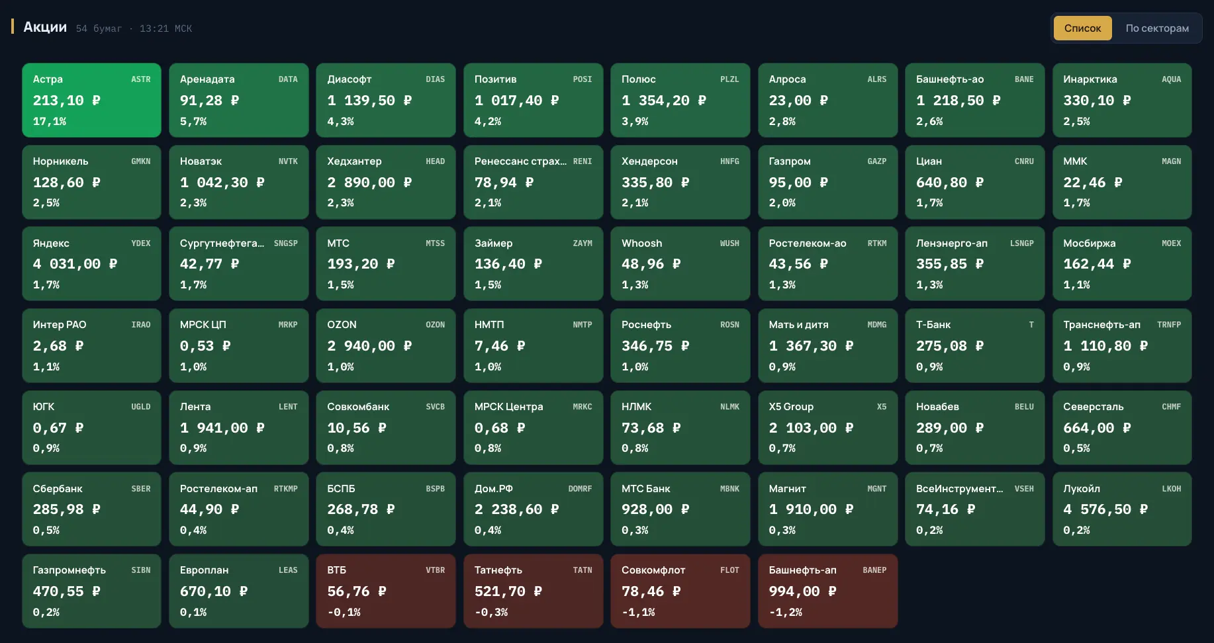
Task: Open the Сбербанк SBER stock card
Action: tap(92, 509)
